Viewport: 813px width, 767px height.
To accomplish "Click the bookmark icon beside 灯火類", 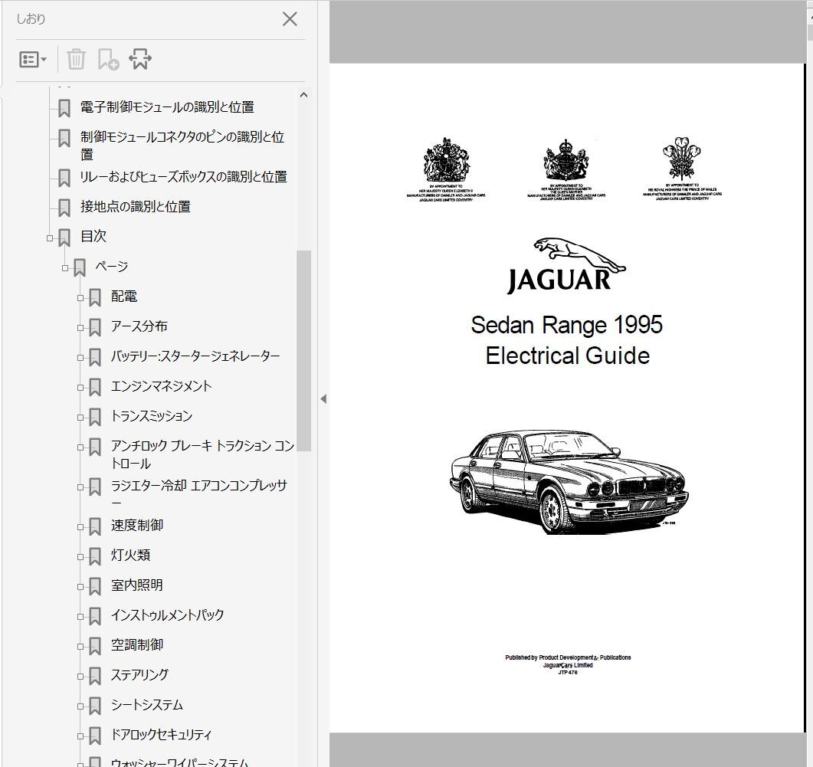I will (95, 556).
